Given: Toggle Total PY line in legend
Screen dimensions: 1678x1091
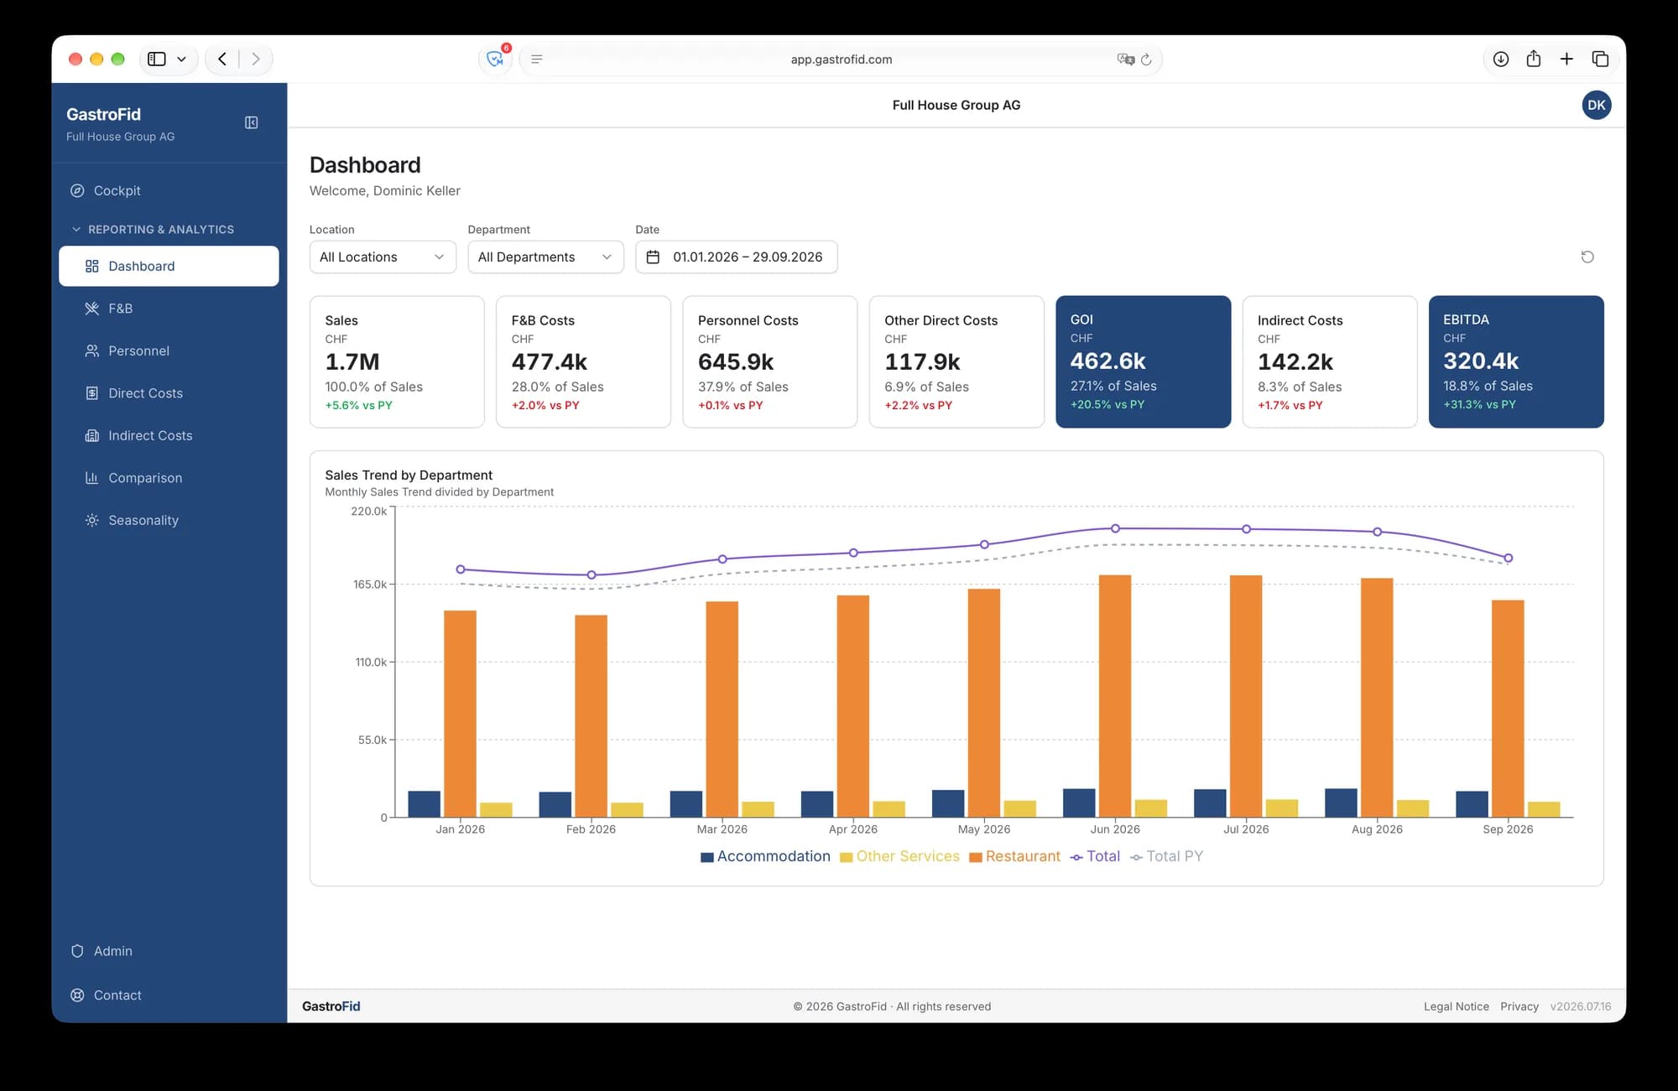Looking at the screenshot, I should (1166, 856).
